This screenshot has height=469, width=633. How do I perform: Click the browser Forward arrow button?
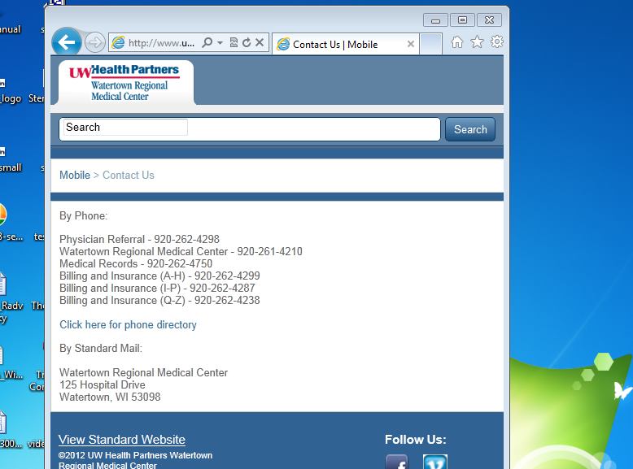[x=94, y=42]
